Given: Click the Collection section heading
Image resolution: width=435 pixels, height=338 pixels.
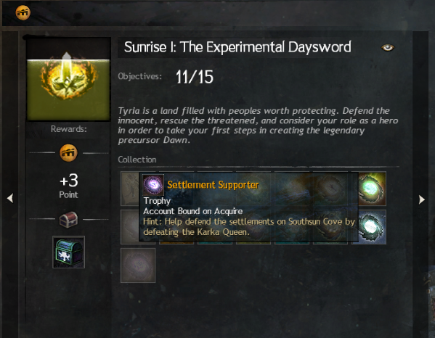Looking at the screenshot, I should click(x=137, y=160).
